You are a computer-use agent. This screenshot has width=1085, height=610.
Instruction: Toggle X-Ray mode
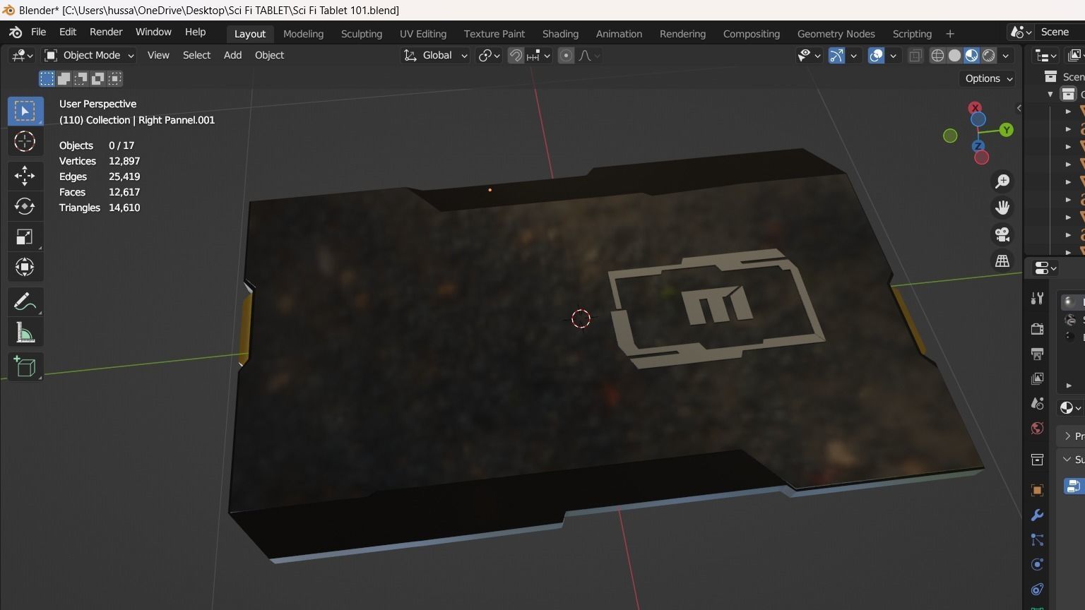point(915,55)
